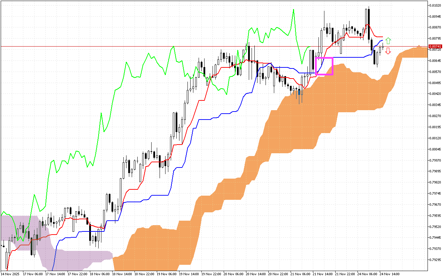Select the 0.80045 price scale label
The width and height of the screenshot is (446, 278).
tap(435, 149)
